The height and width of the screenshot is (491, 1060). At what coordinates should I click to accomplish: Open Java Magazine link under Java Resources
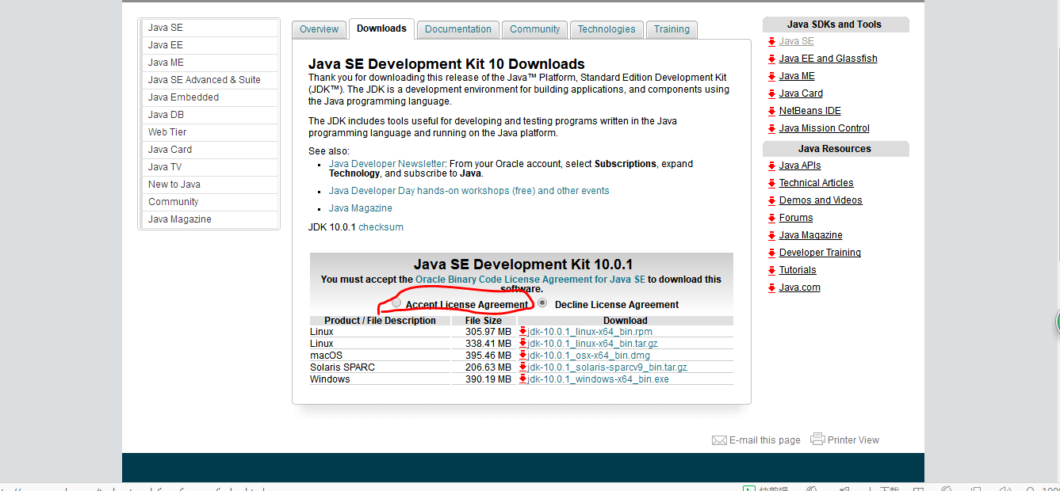pos(810,235)
